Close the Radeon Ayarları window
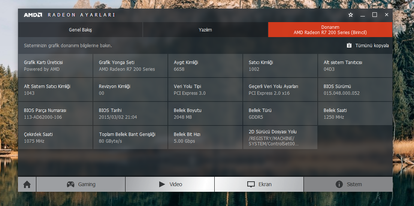 (387, 15)
